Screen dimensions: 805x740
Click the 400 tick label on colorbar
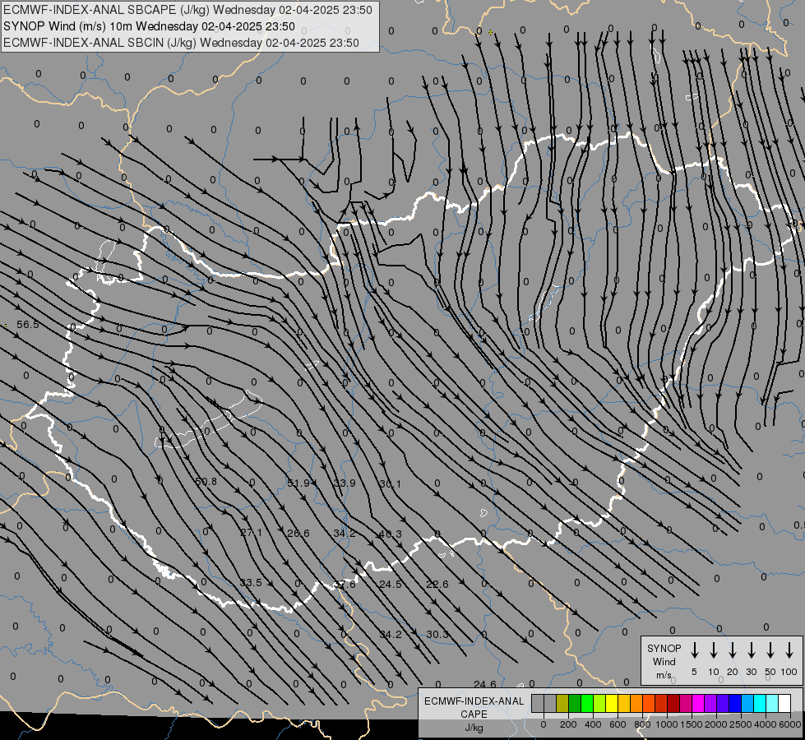pos(593,724)
